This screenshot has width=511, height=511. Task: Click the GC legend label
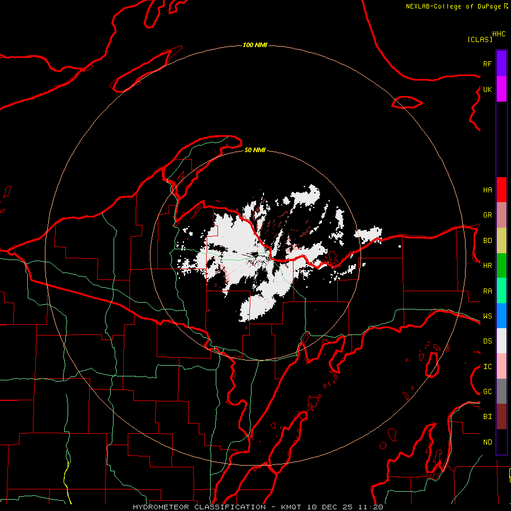pyautogui.click(x=487, y=392)
